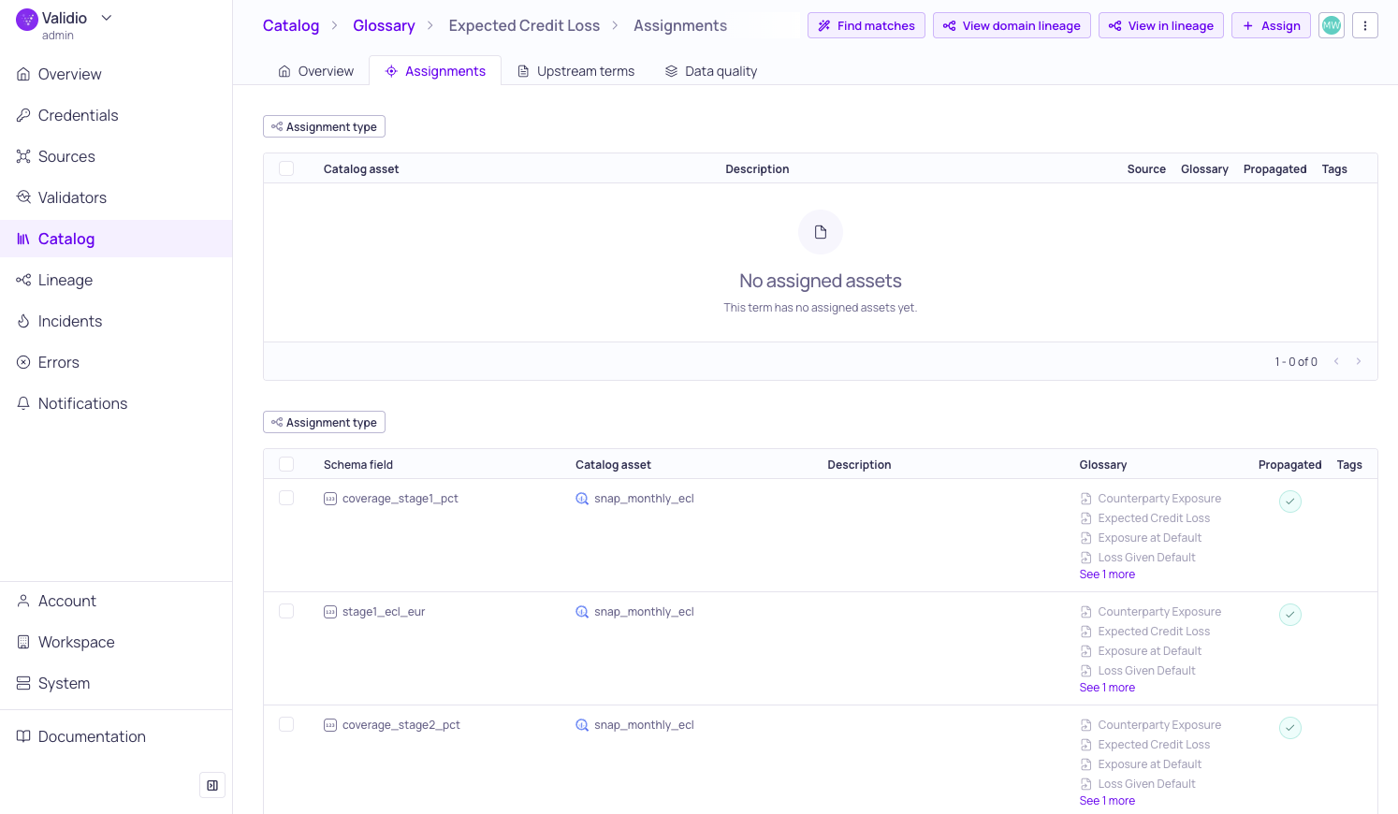Switch to the Overview tab

tap(316, 71)
